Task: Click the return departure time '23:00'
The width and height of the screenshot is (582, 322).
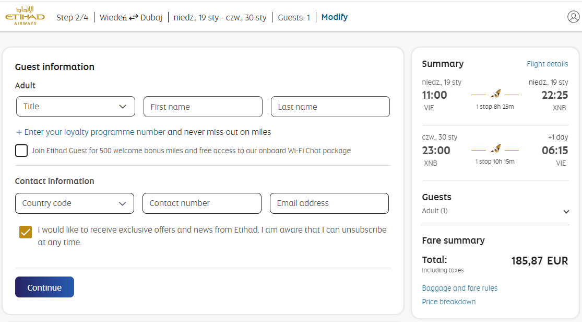Action: point(436,151)
